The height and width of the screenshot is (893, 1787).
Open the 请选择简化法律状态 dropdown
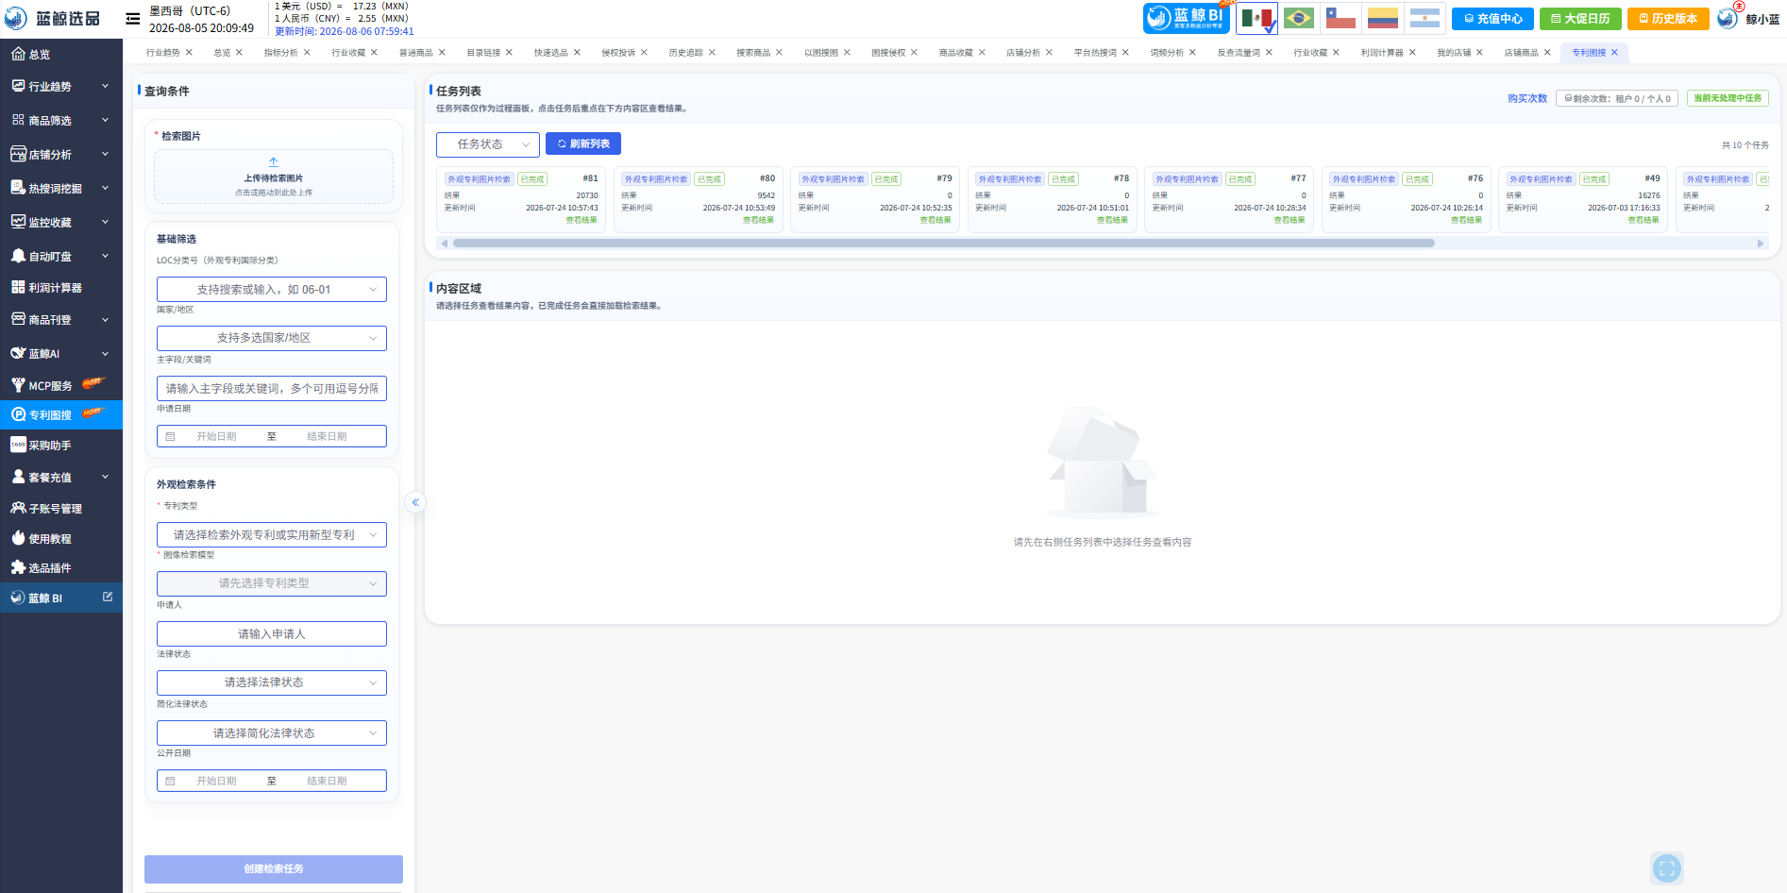point(272,733)
